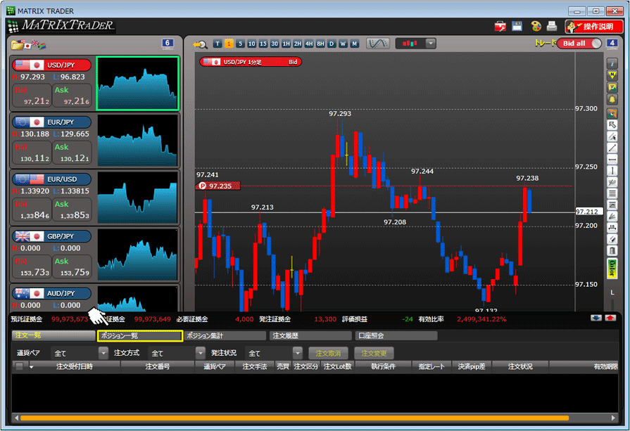Click the 操作説明 help button
Viewport: 630px width, 431px height.
[x=594, y=27]
